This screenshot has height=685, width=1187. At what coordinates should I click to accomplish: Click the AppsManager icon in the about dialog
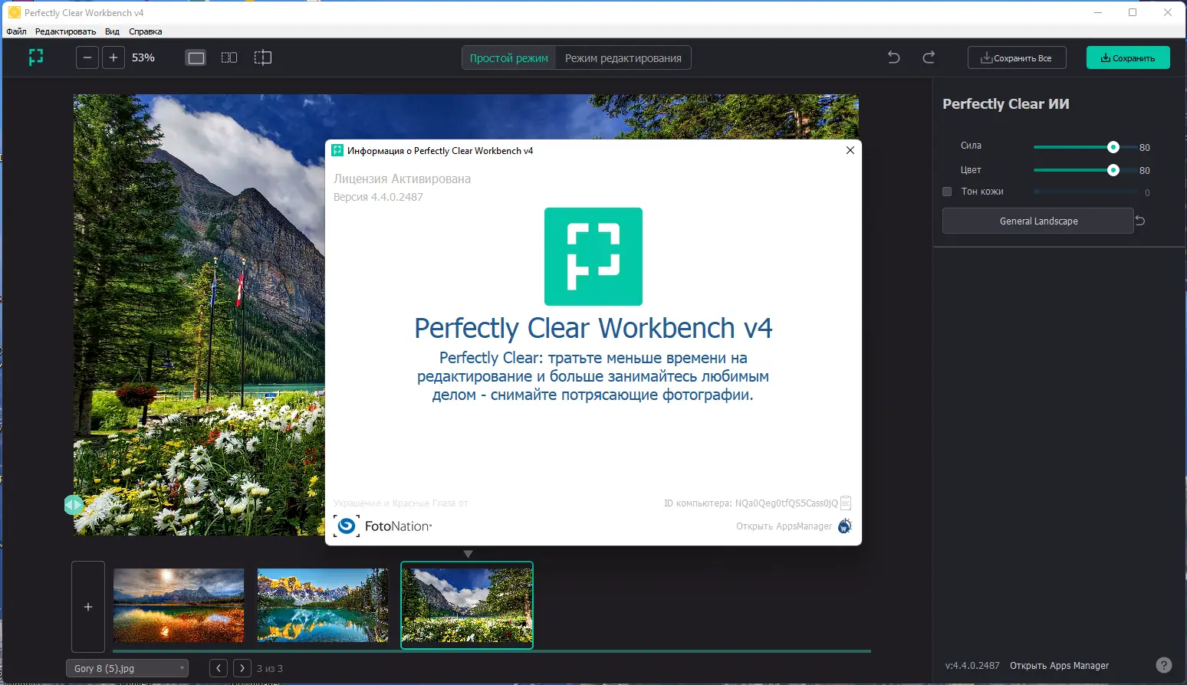click(845, 526)
